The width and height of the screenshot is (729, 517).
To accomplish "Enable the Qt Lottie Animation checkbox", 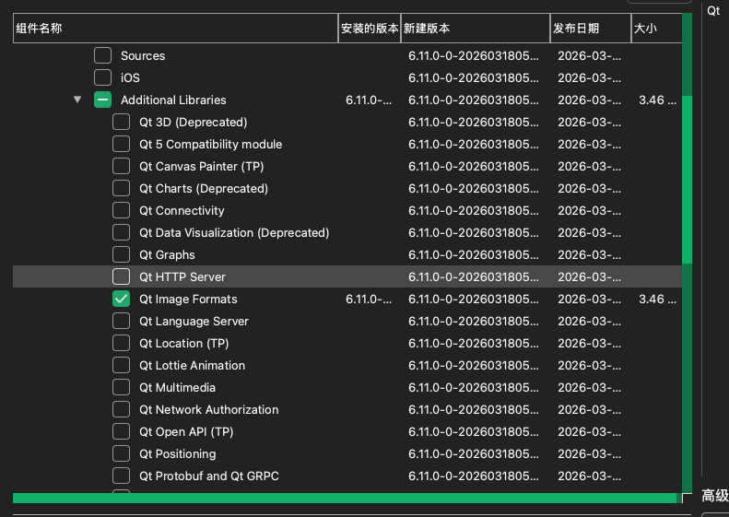I will pyautogui.click(x=121, y=365).
